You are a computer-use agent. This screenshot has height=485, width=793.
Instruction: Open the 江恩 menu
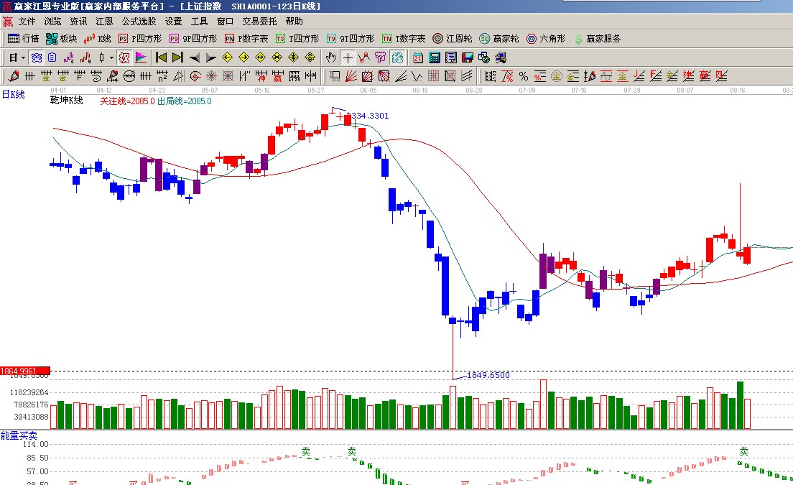tap(105, 22)
